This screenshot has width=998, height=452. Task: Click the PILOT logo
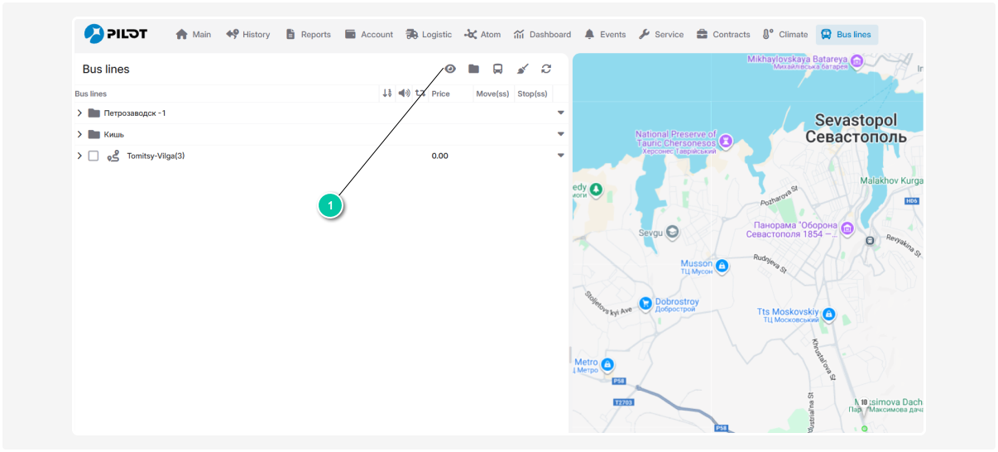(116, 34)
